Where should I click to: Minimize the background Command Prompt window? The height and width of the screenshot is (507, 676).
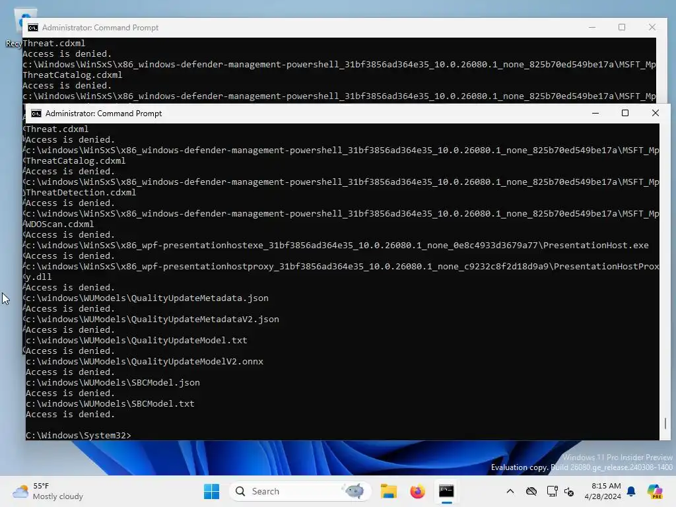592,27
